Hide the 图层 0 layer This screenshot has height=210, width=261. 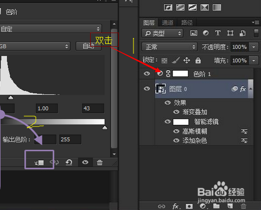click(x=147, y=88)
